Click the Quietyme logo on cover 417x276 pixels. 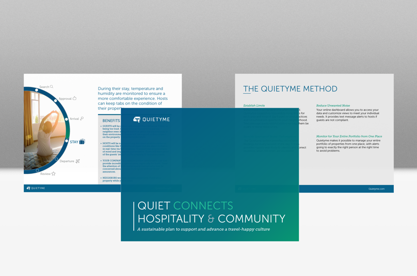point(151,119)
